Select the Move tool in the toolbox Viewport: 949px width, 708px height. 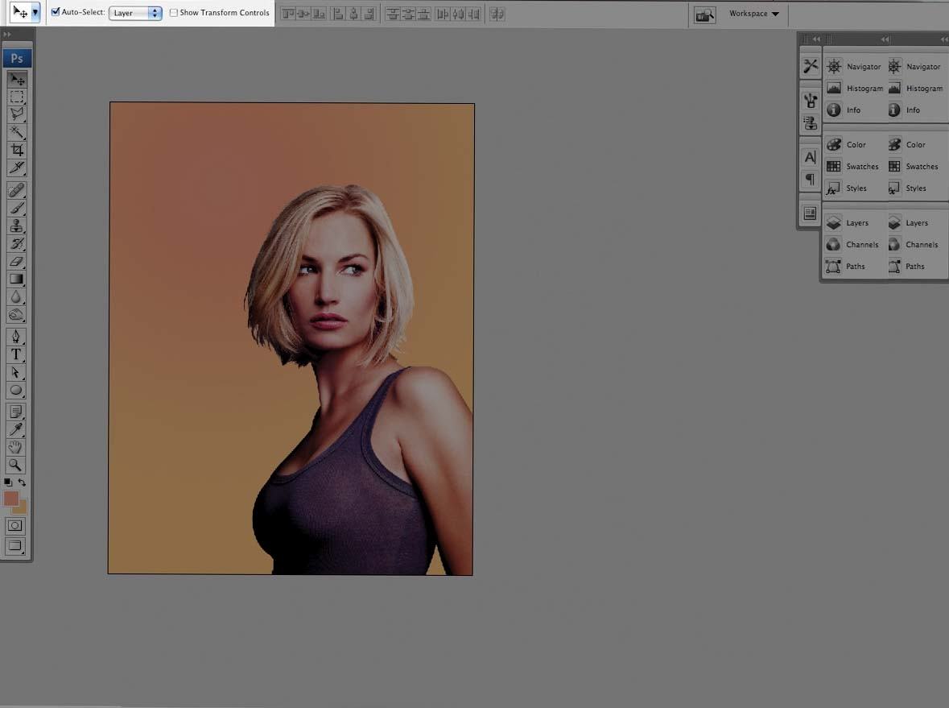click(16, 80)
